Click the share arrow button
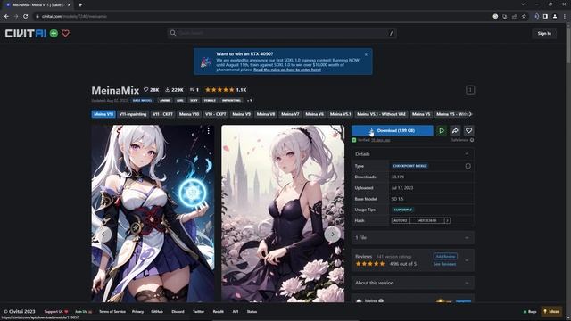This screenshot has width=571, height=321. [455, 131]
